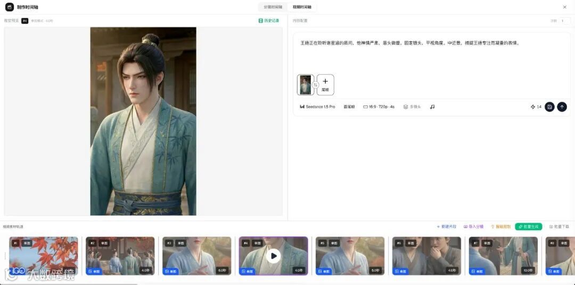Switch to the 分镜时间轴 tab

[x=273, y=7]
